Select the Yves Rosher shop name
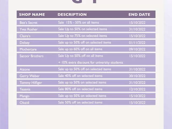The image size is (172, 129). (x=28, y=29)
